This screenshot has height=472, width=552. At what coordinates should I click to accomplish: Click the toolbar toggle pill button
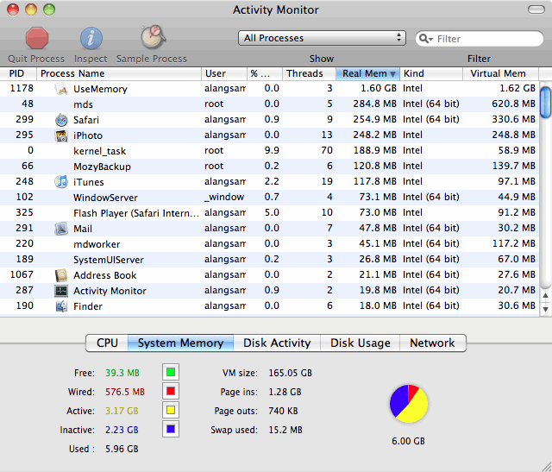(x=536, y=9)
